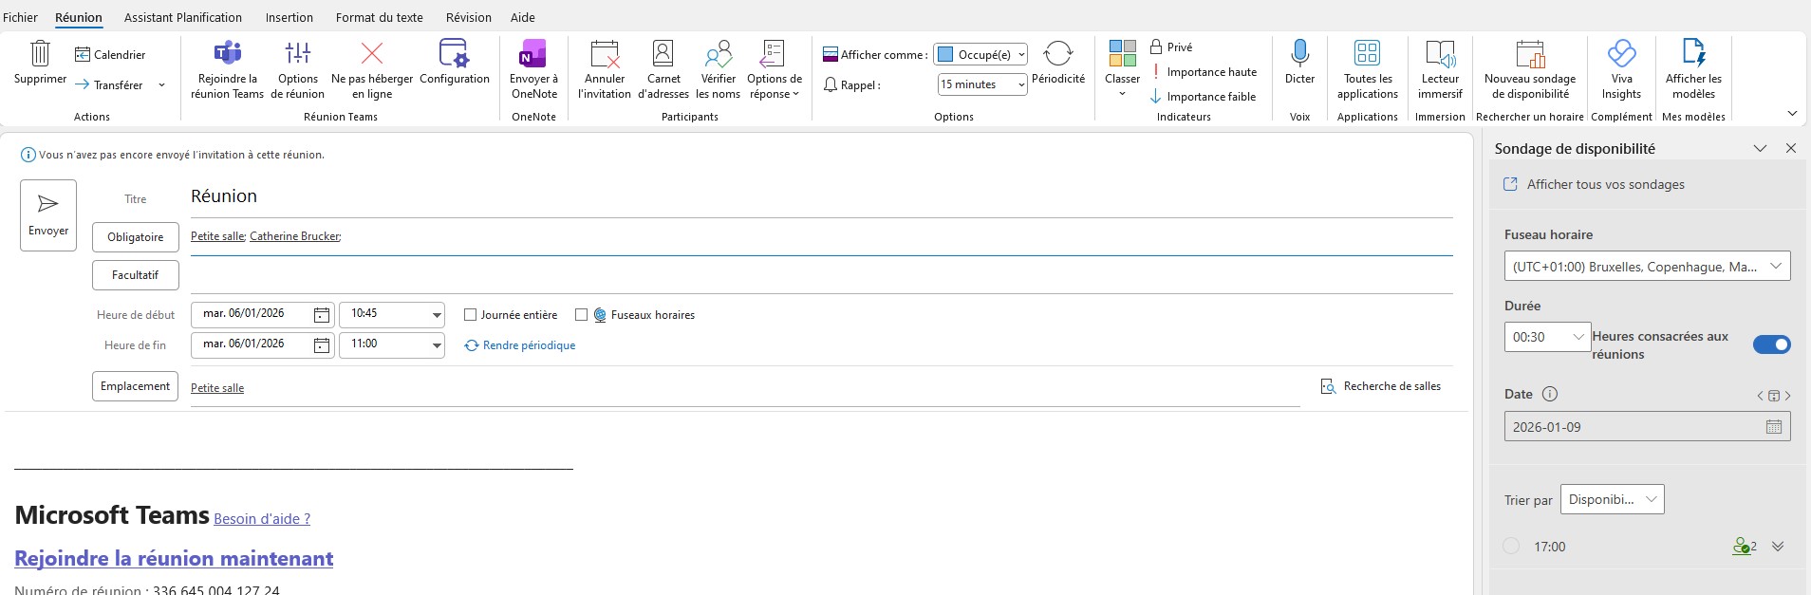This screenshot has height=595, width=1811.
Task: Set Importance haute
Action: 1204,72
